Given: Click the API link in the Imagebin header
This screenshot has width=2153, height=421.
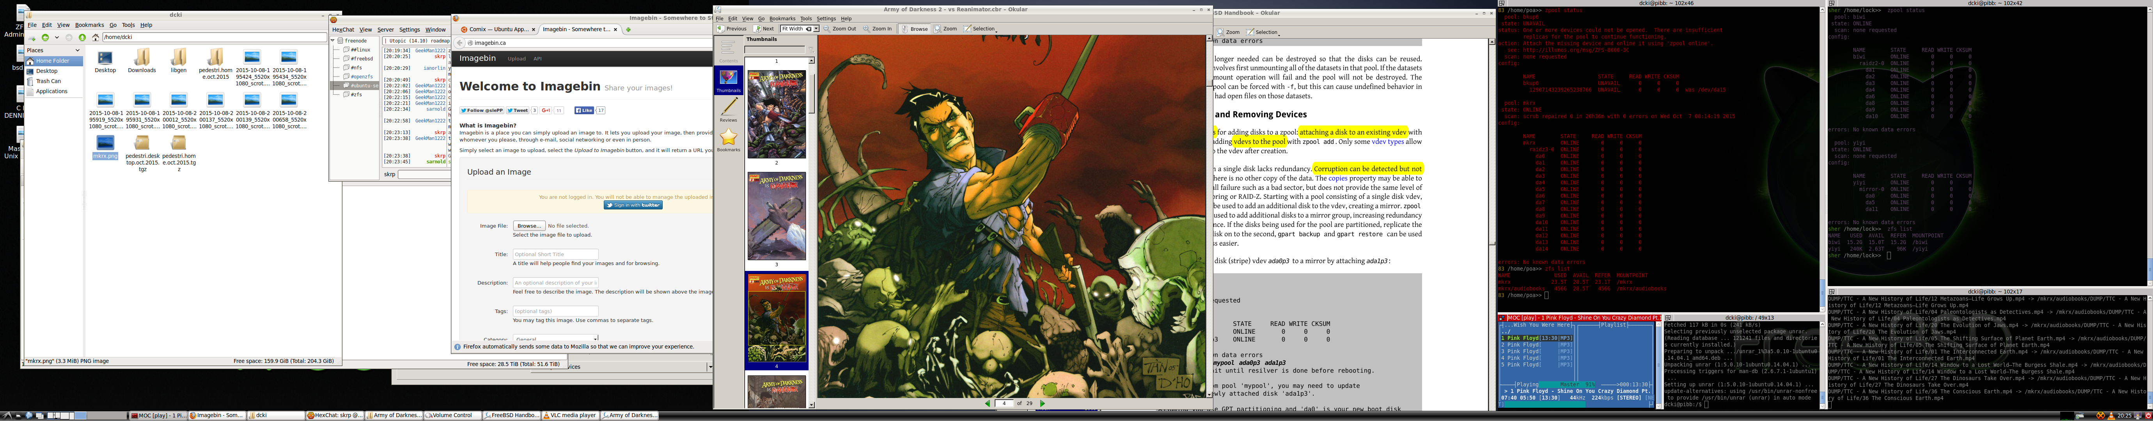Looking at the screenshot, I should tap(537, 58).
